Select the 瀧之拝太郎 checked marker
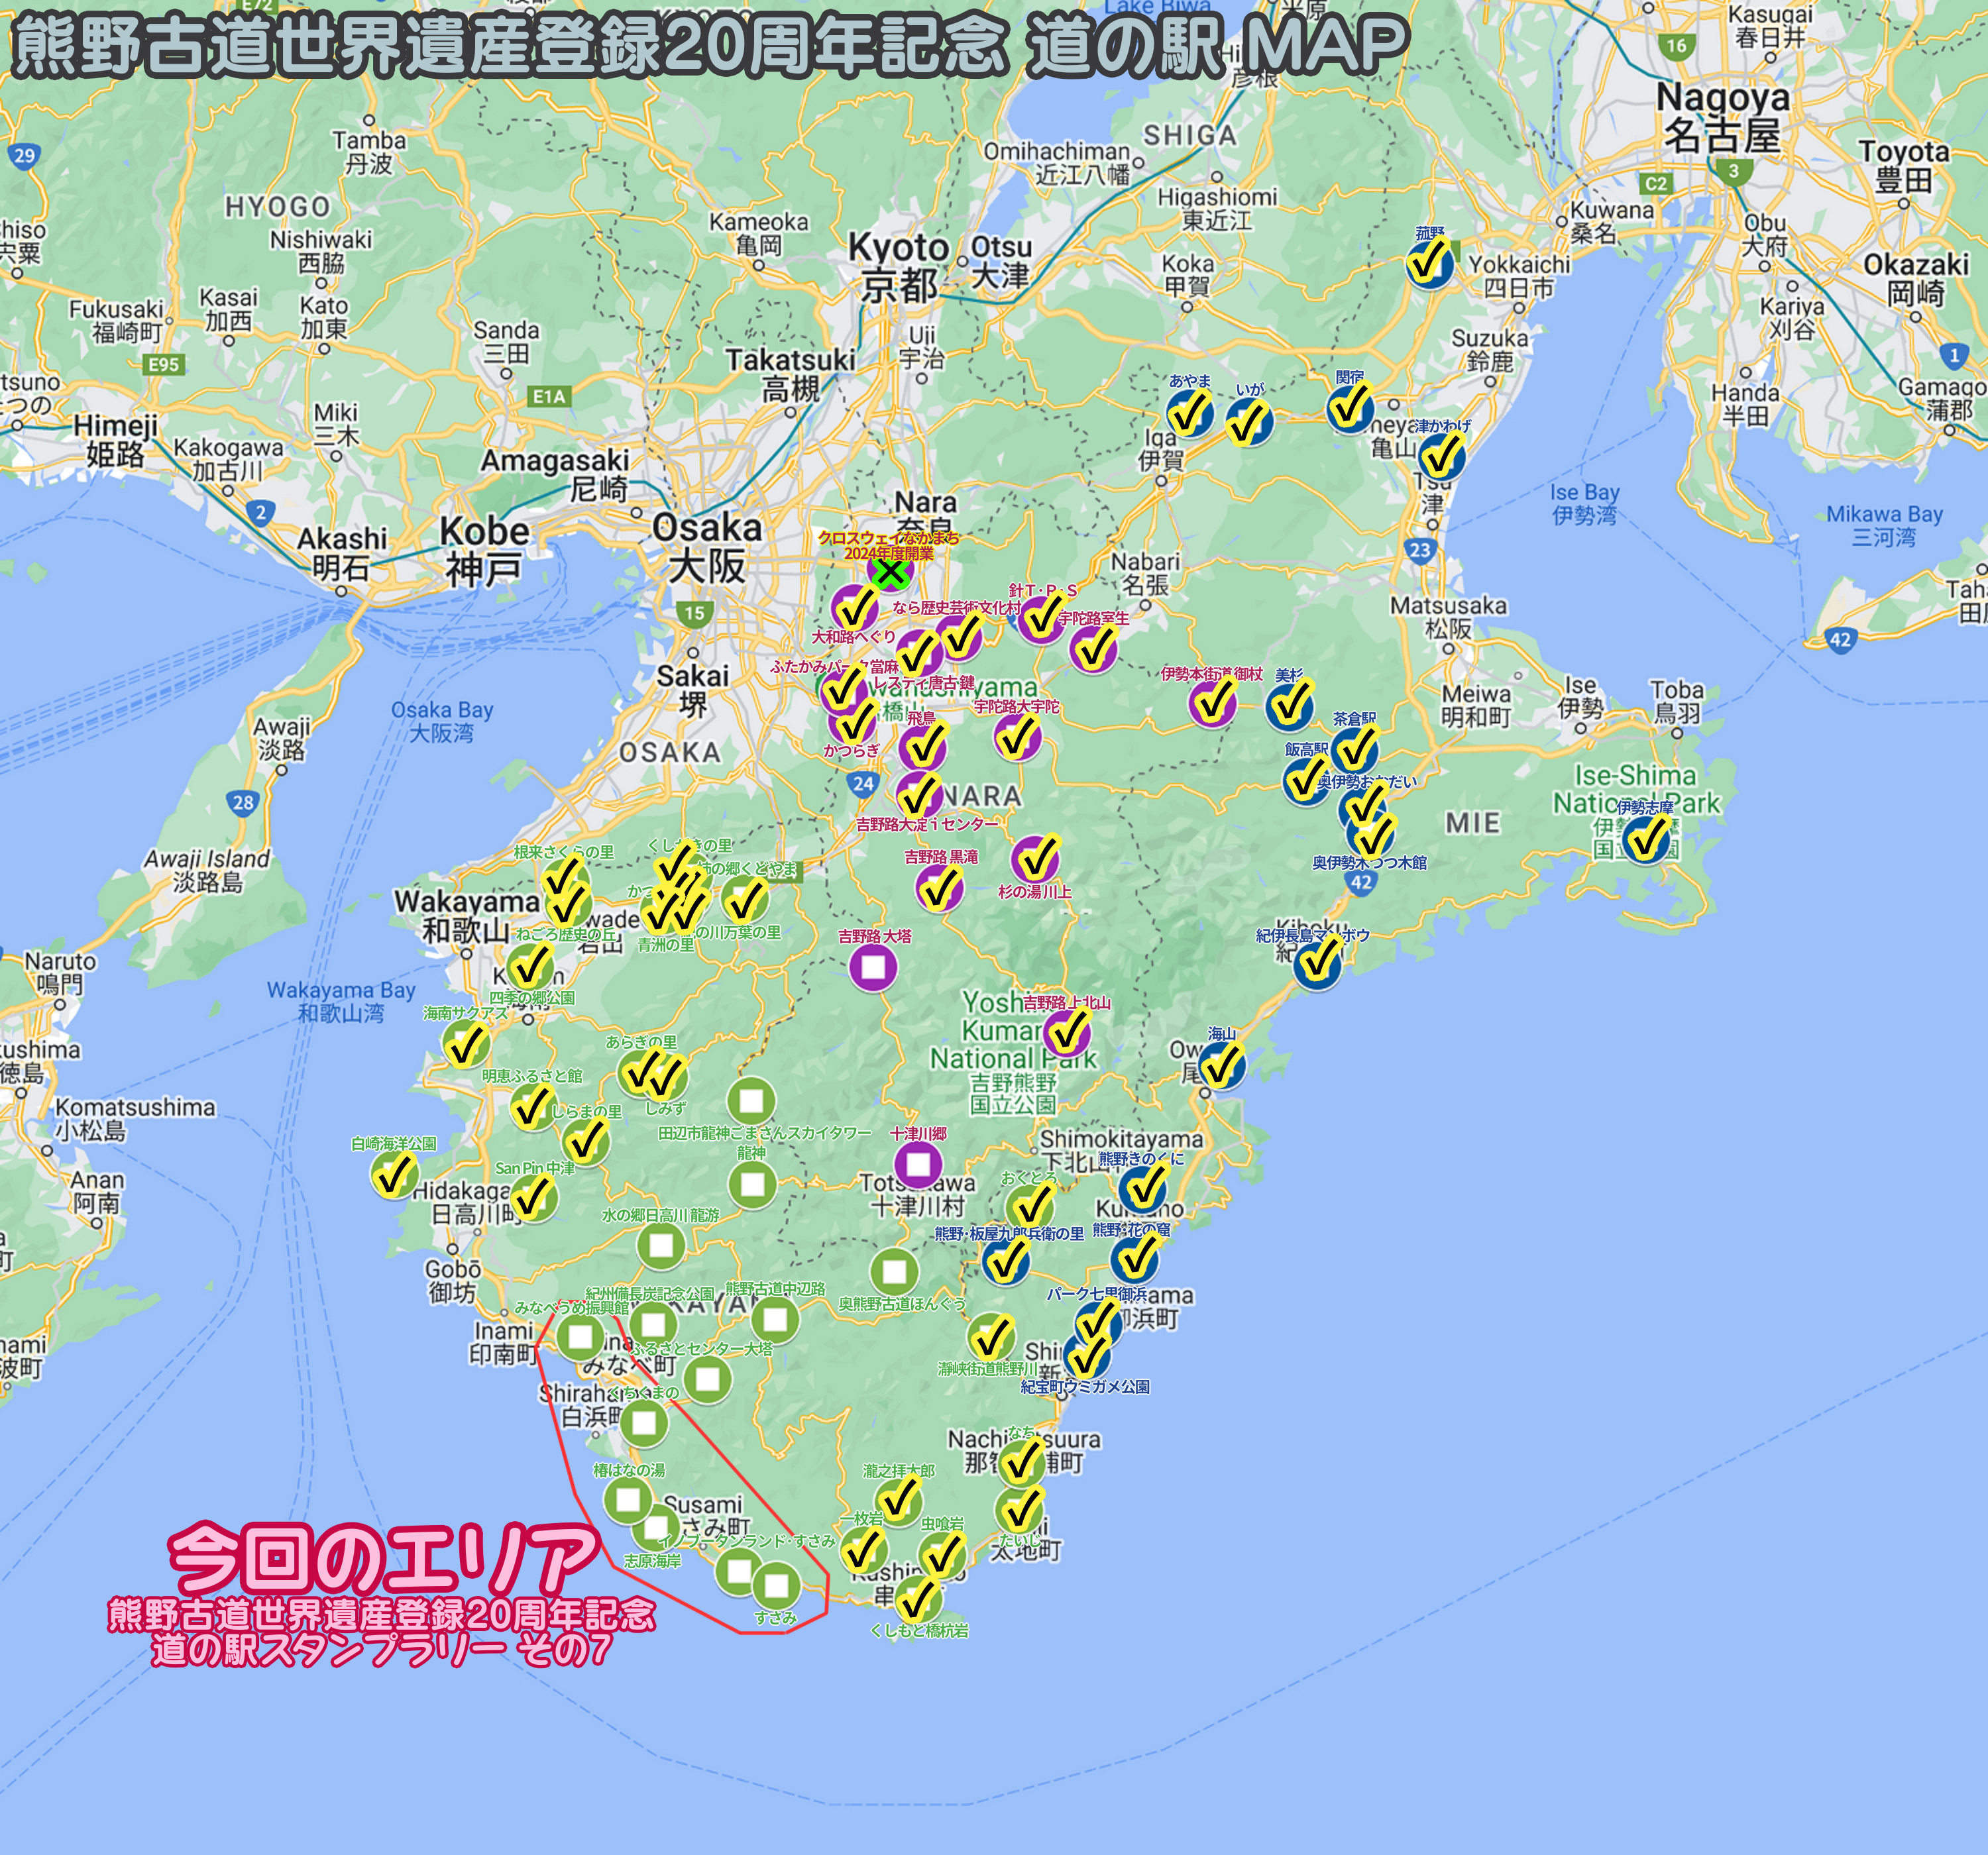1988x1855 pixels. tap(898, 1501)
